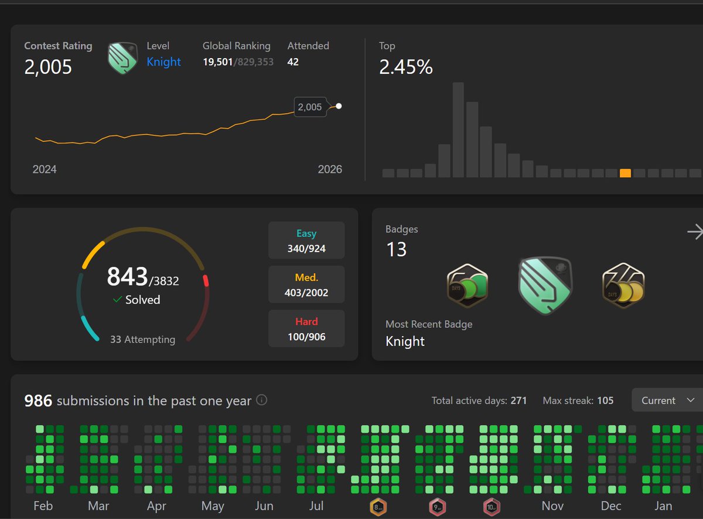Click the May month label
Screen dimensions: 703x519
[213, 506]
